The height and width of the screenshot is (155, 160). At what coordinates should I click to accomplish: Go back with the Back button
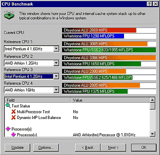pyautogui.click(x=88, y=147)
